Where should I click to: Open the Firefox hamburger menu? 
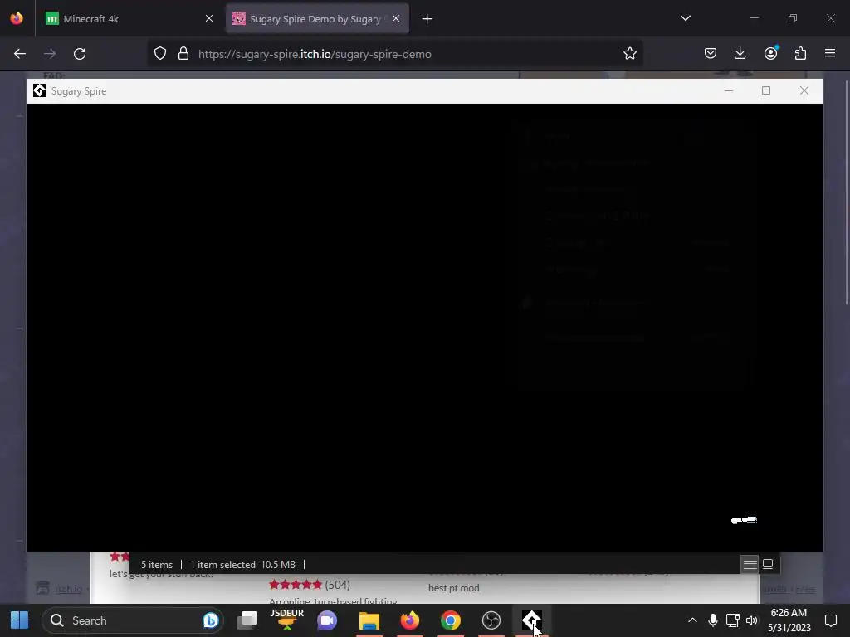point(830,54)
